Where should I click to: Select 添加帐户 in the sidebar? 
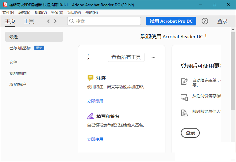pyautogui.click(x=18, y=85)
